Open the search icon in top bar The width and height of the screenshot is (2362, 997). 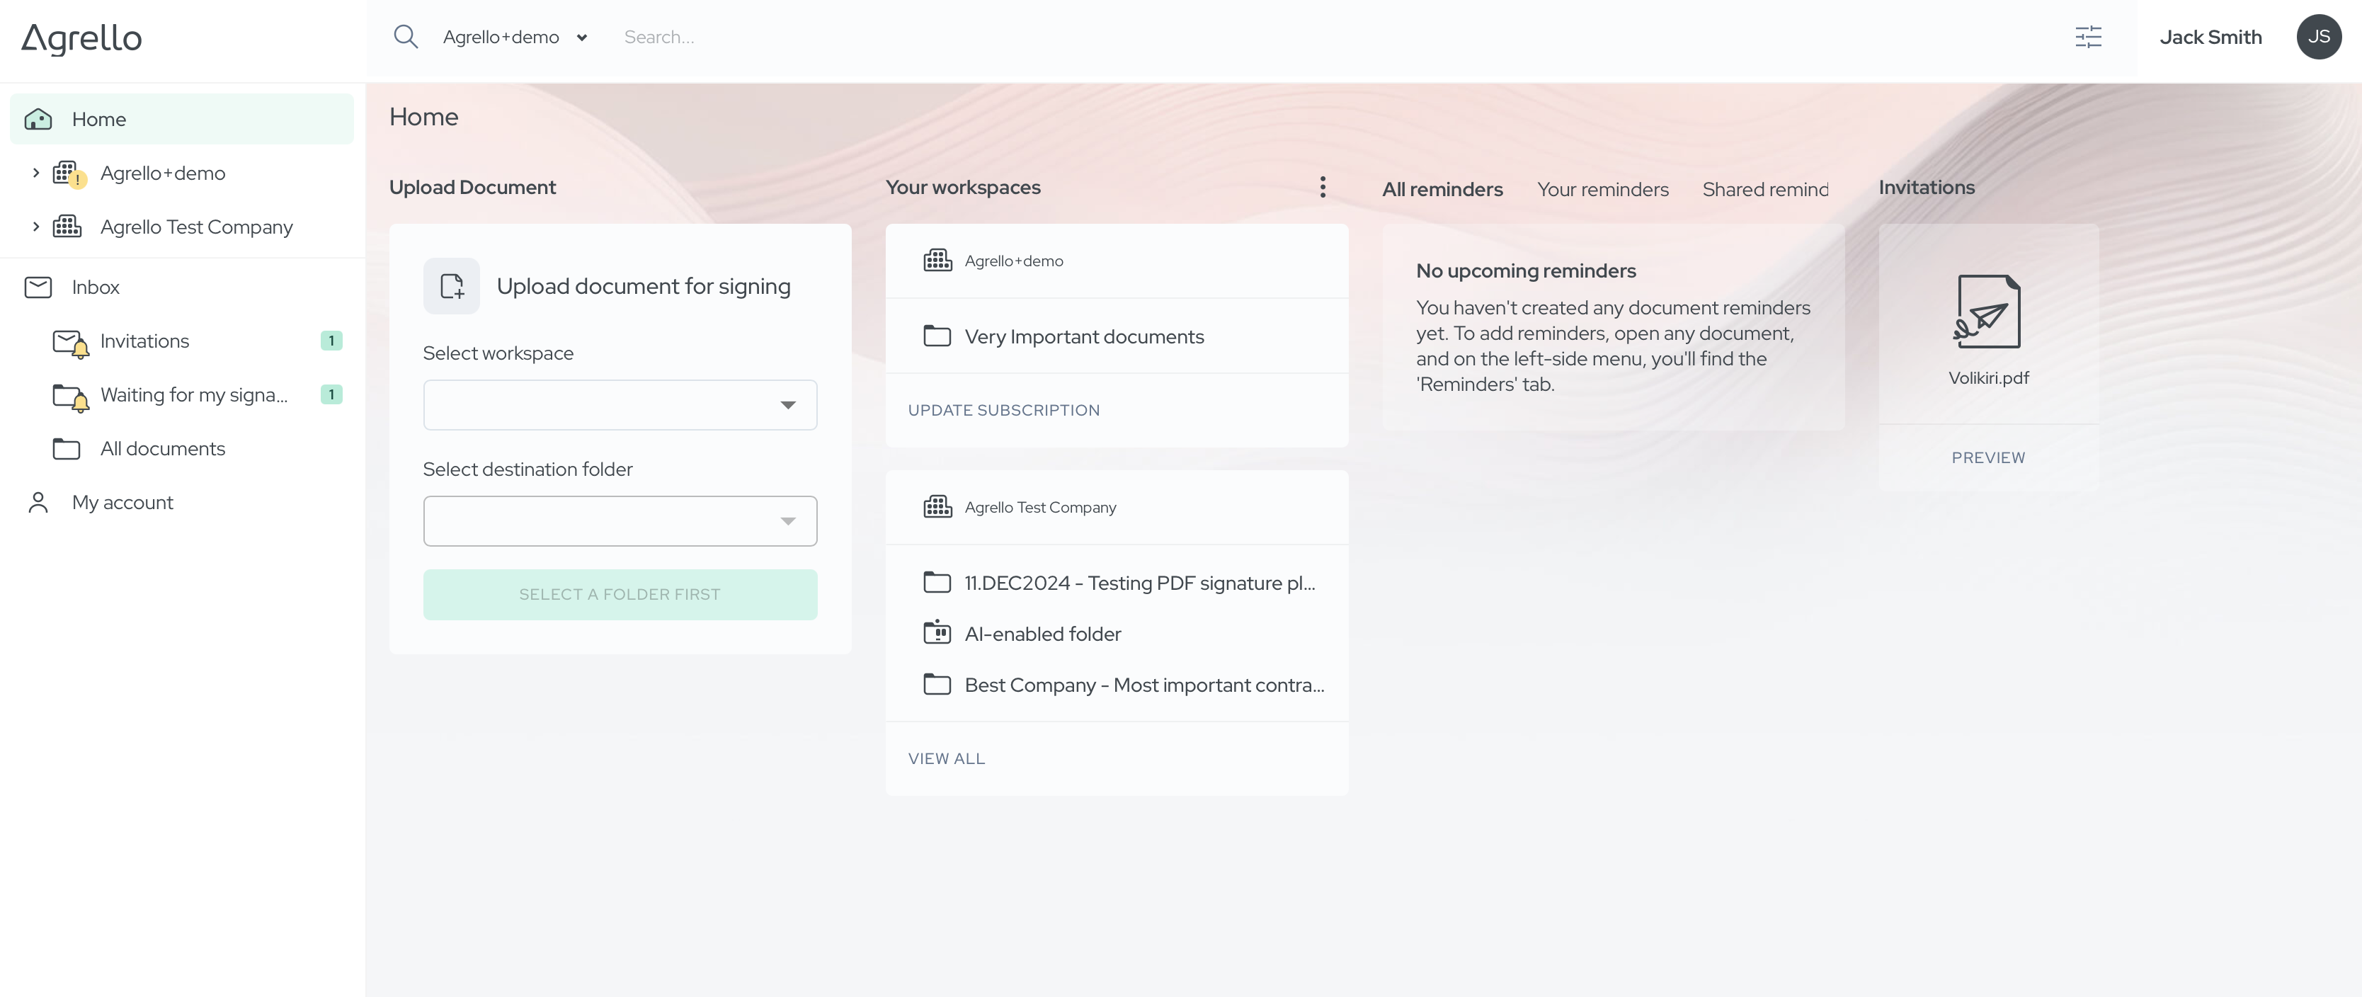[405, 36]
